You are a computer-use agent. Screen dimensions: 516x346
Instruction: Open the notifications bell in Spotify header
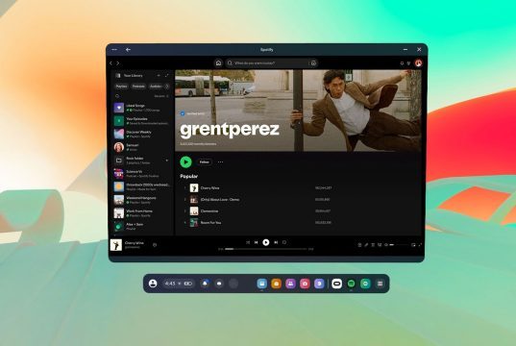[x=402, y=63]
